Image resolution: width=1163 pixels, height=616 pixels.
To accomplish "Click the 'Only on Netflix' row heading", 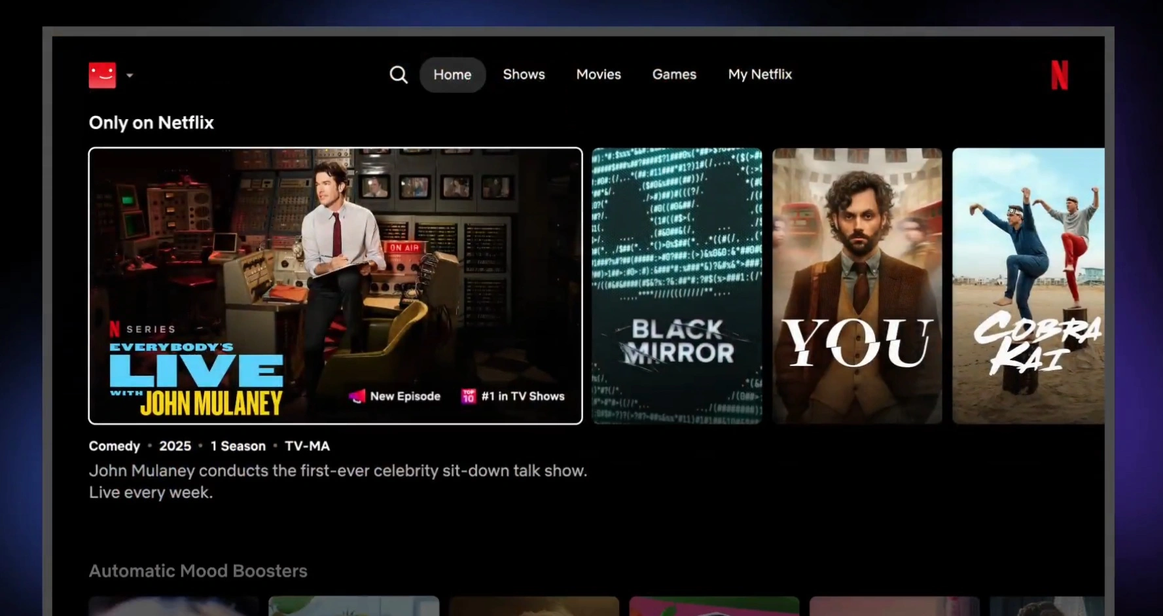I will (x=151, y=122).
